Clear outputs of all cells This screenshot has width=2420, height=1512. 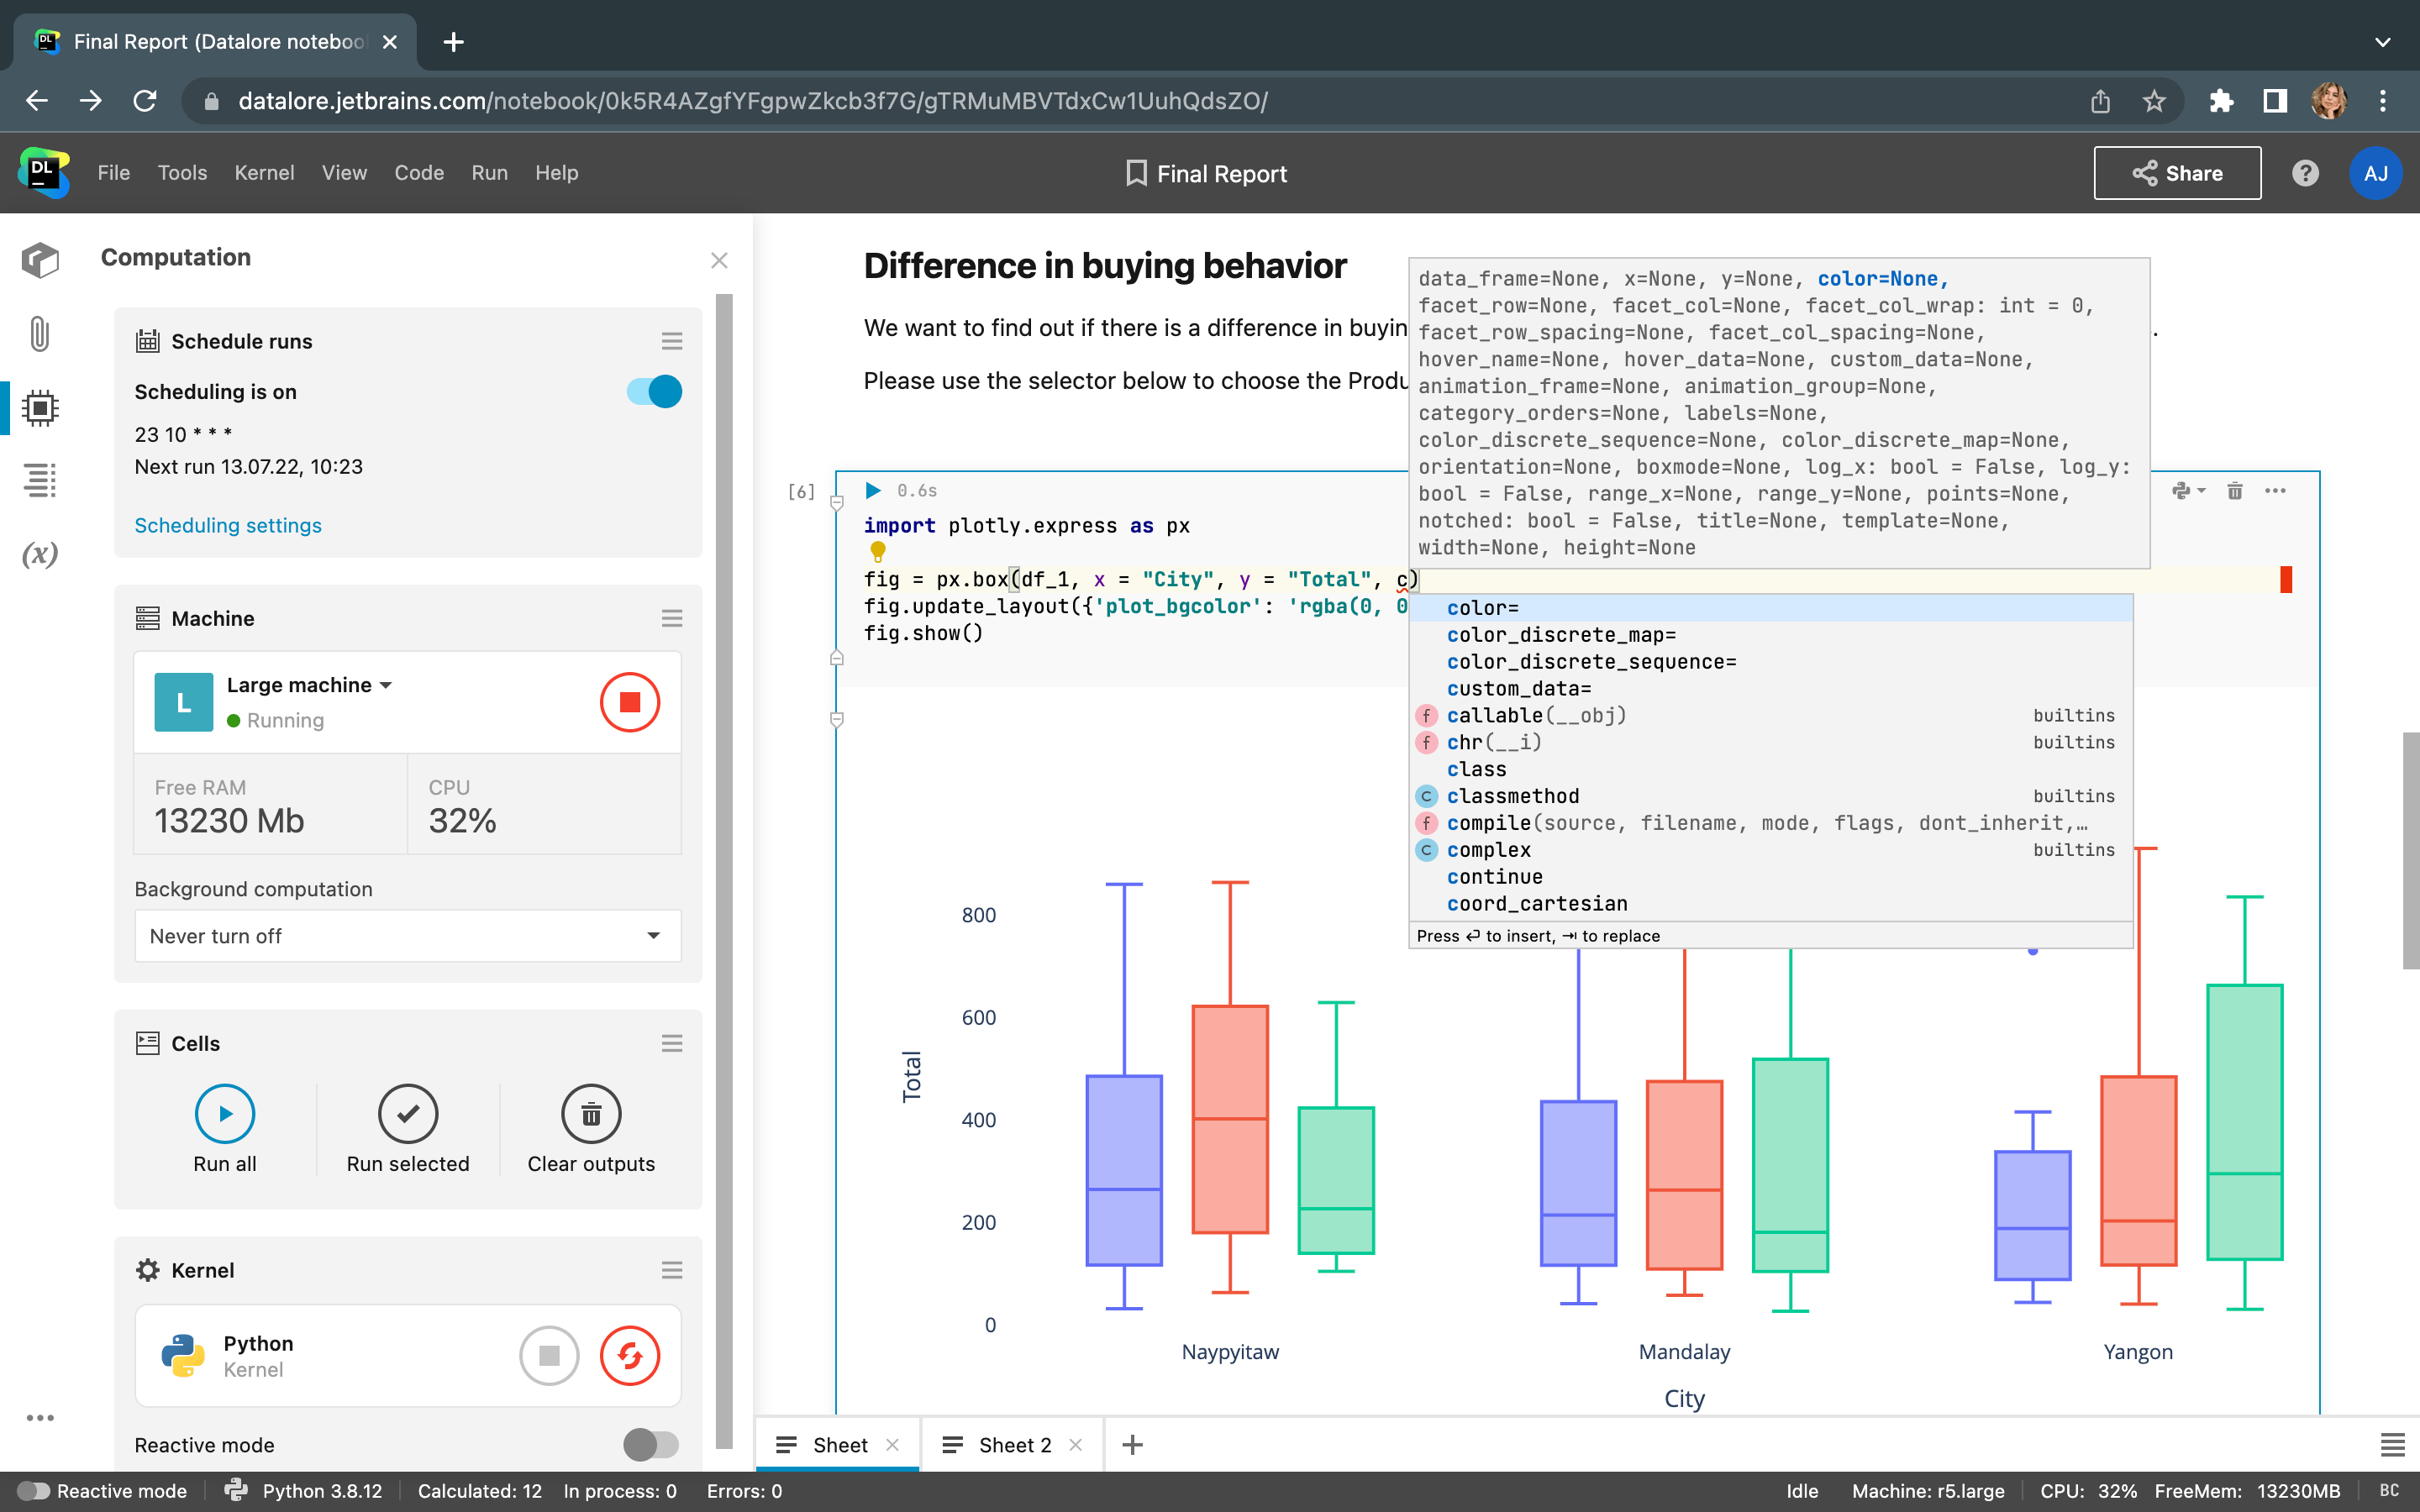pyautogui.click(x=591, y=1113)
